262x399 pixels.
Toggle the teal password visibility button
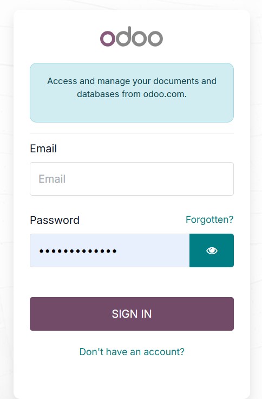coord(212,250)
